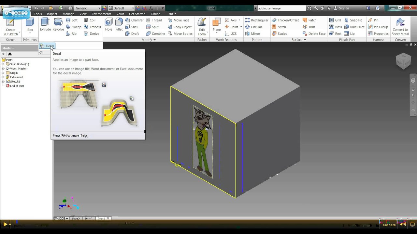Click the UCS work feature
This screenshot has width=417, height=234.
[x=231, y=34]
